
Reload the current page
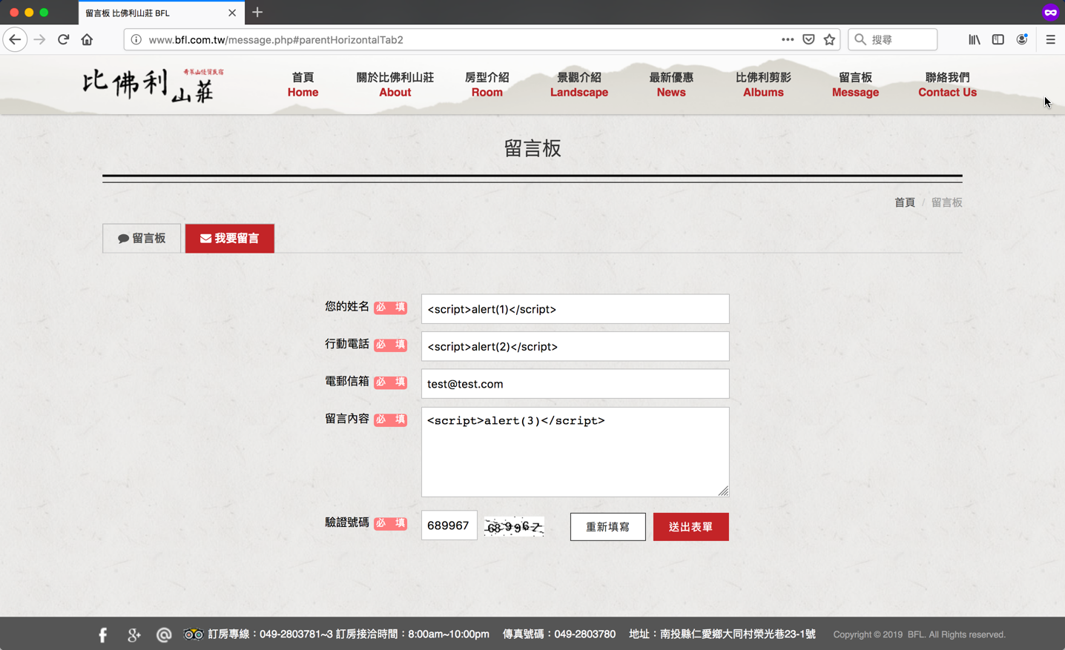click(63, 39)
